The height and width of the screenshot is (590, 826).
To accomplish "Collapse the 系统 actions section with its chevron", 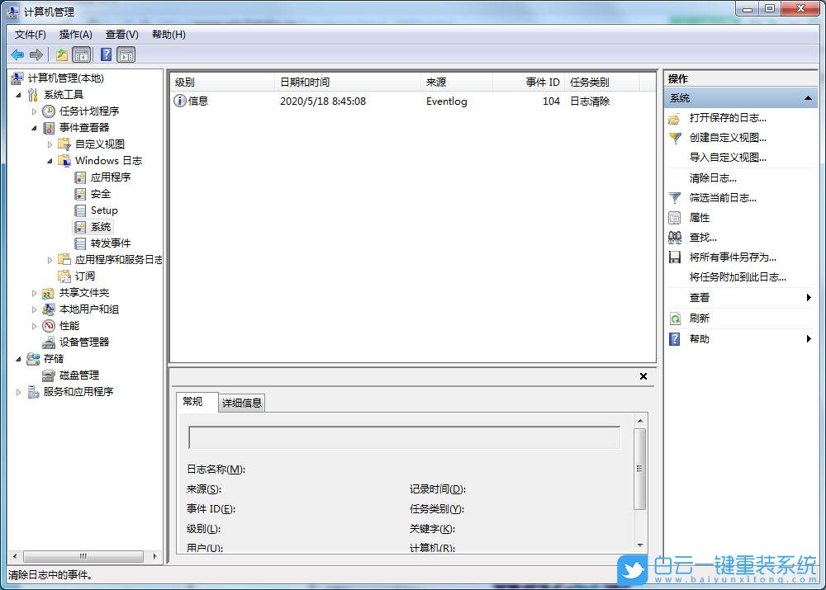I will click(x=807, y=97).
